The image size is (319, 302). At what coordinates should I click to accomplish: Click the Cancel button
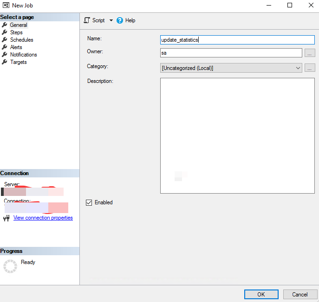pyautogui.click(x=300, y=294)
